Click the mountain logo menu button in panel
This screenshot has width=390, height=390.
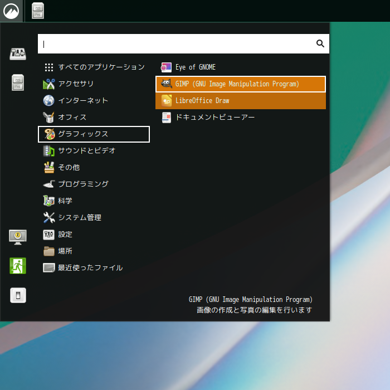coord(11,11)
